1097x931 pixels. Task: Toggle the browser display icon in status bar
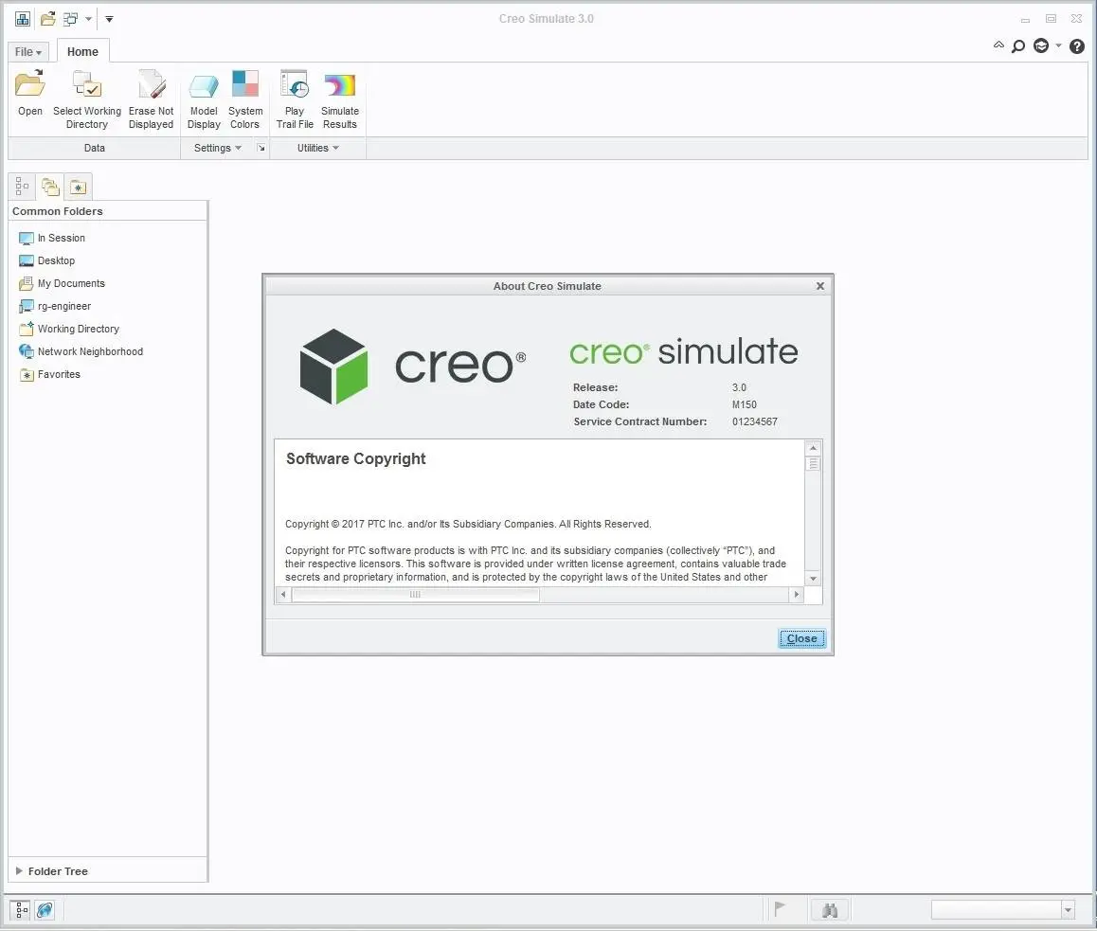pos(45,910)
